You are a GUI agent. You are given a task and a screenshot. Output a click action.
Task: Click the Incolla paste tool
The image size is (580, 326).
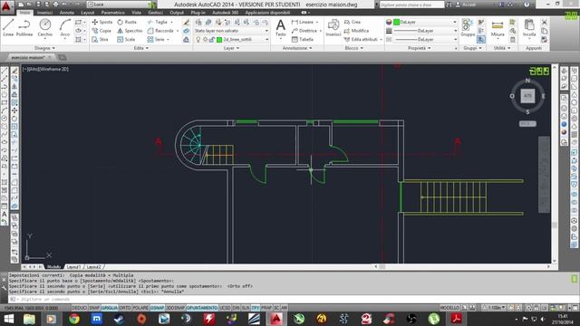529,28
